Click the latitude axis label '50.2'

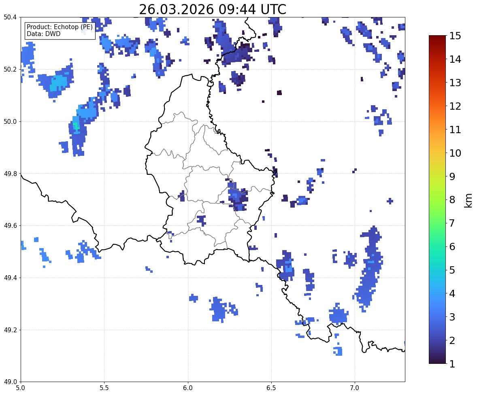[x=10, y=69]
